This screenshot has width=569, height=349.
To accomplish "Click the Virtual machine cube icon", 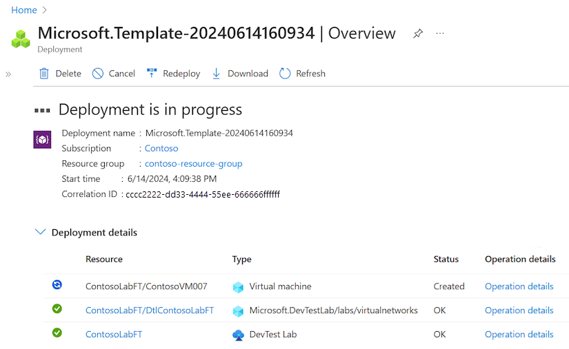I will tap(238, 287).
